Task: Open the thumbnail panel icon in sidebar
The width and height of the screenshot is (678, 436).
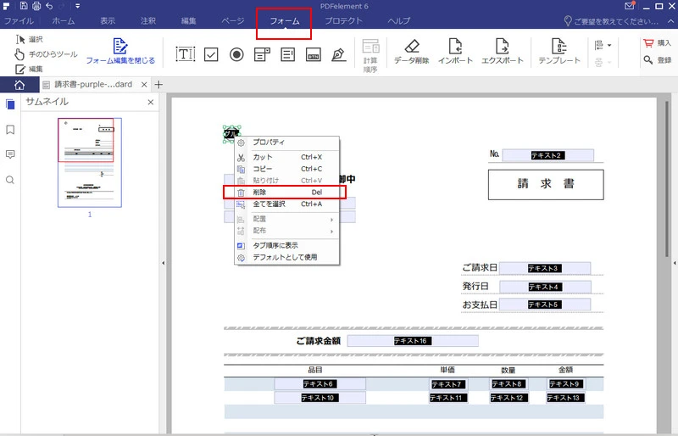Action: [x=10, y=104]
